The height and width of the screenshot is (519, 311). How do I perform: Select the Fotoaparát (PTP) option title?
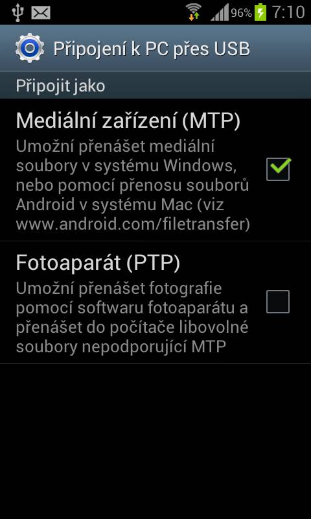point(98,263)
